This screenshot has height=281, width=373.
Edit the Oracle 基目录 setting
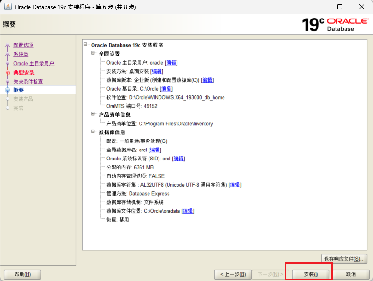(166, 89)
